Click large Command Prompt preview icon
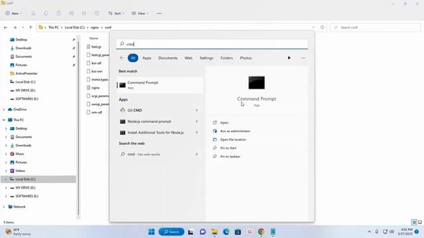 point(256,83)
